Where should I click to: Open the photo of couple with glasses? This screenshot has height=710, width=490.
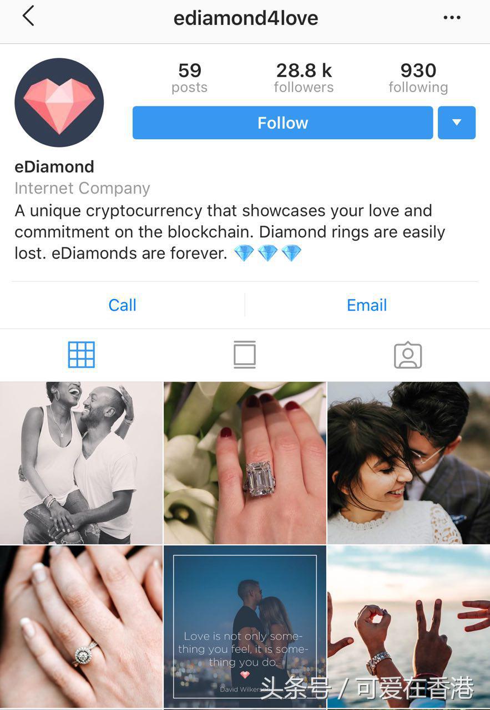point(409,463)
